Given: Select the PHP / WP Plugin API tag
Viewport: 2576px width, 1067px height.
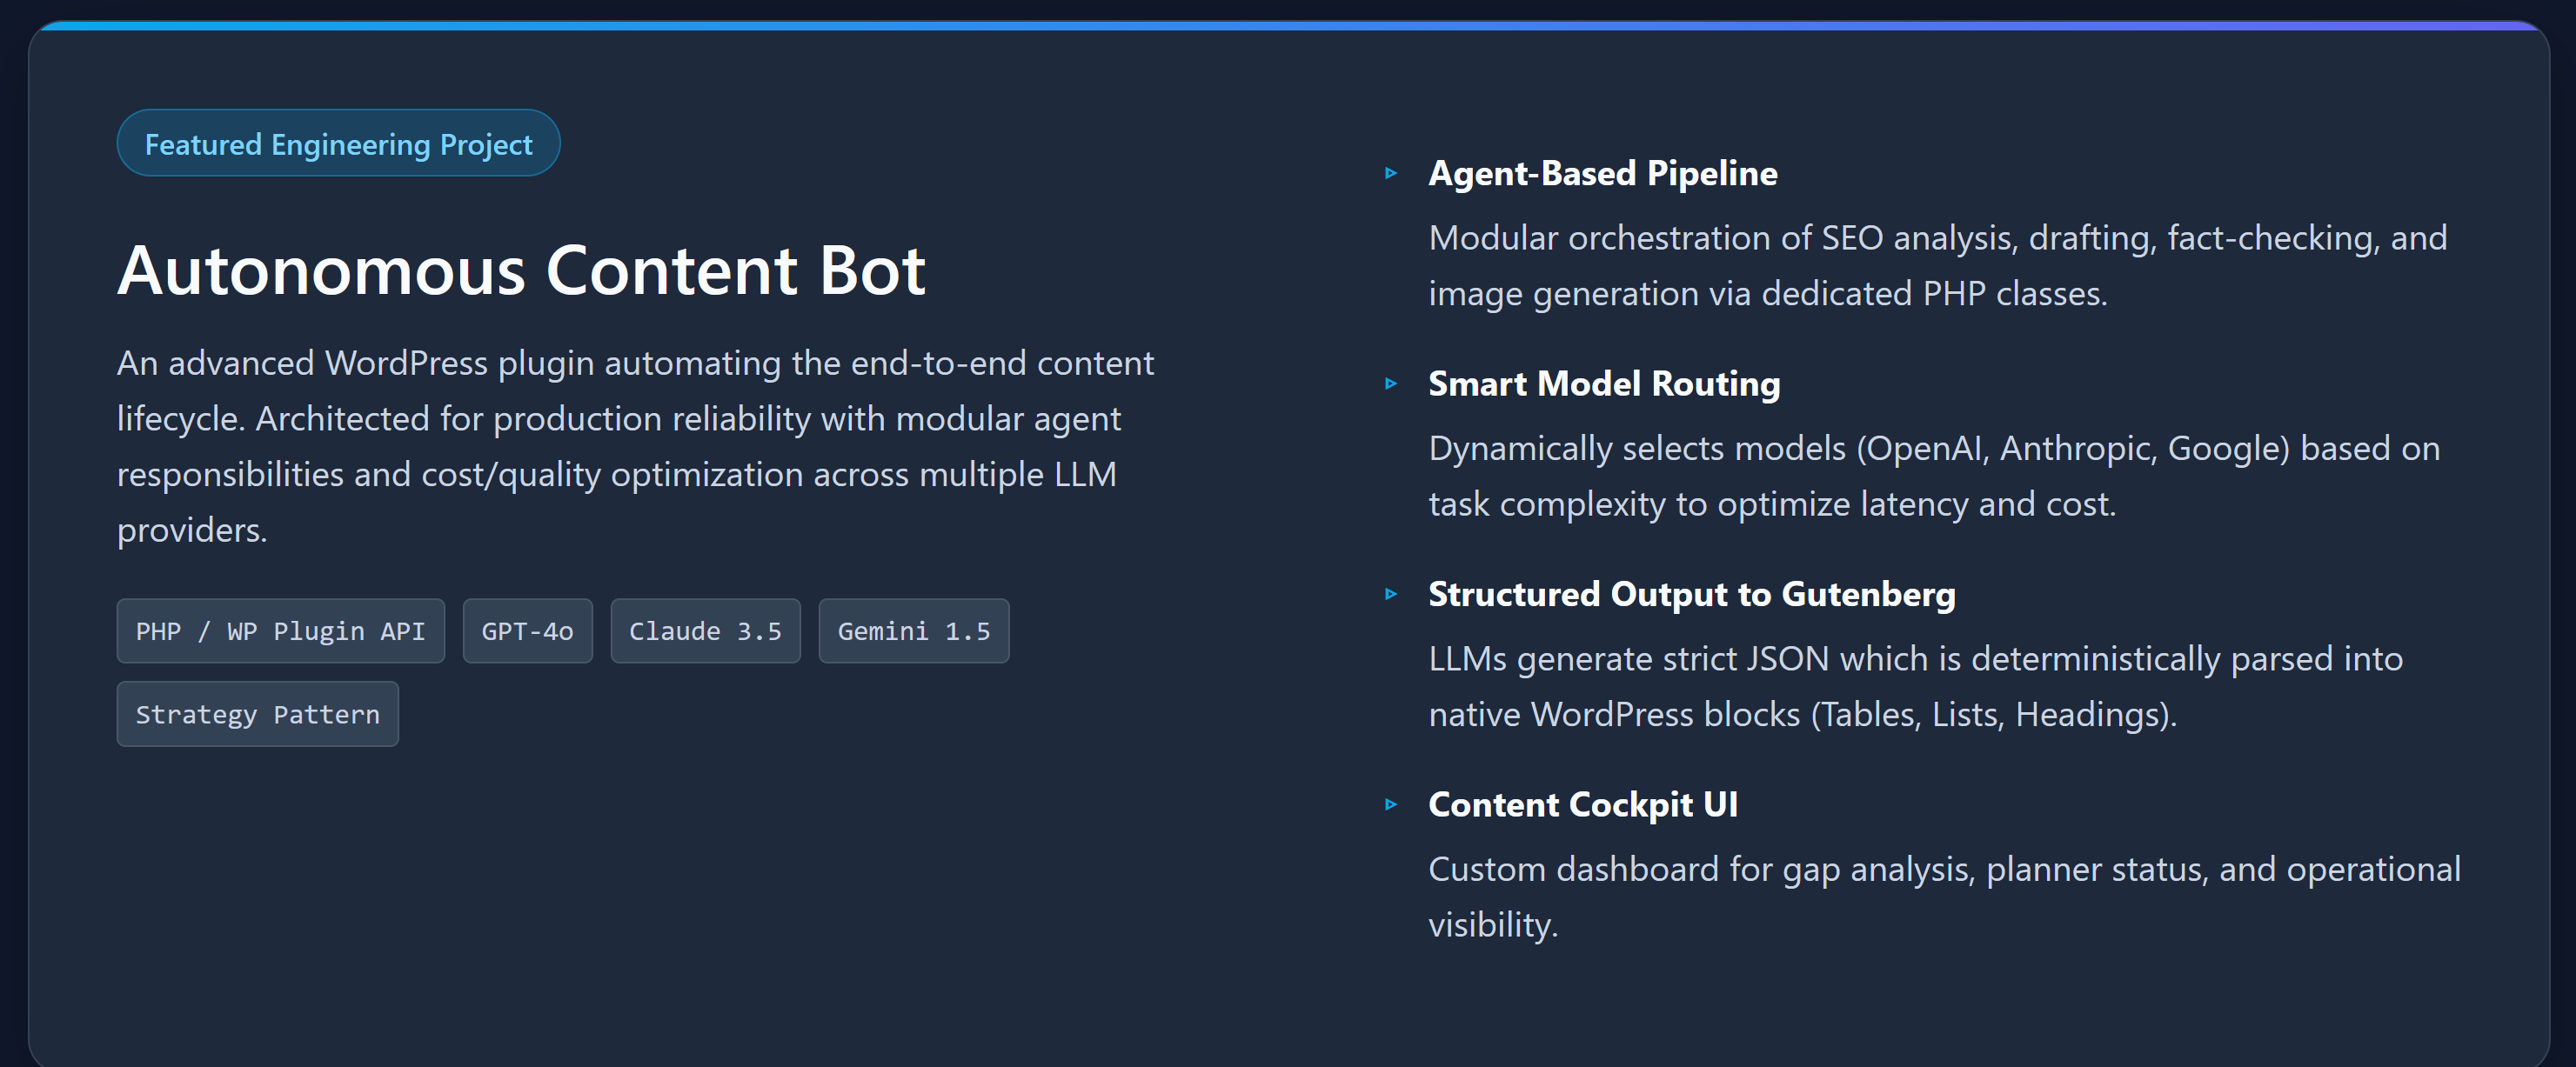Looking at the screenshot, I should (x=280, y=632).
